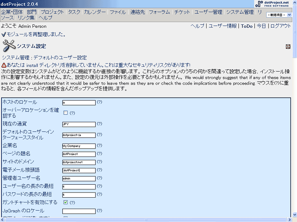
Task: Open the ユーザー情報 link
Action: click(223, 26)
